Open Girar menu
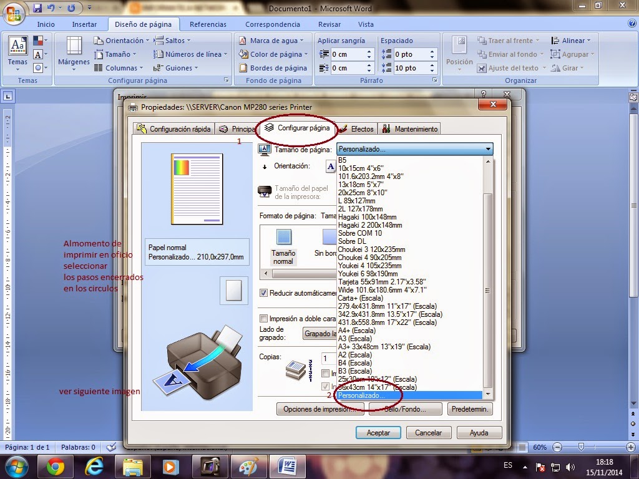639x479 pixels. click(x=567, y=68)
